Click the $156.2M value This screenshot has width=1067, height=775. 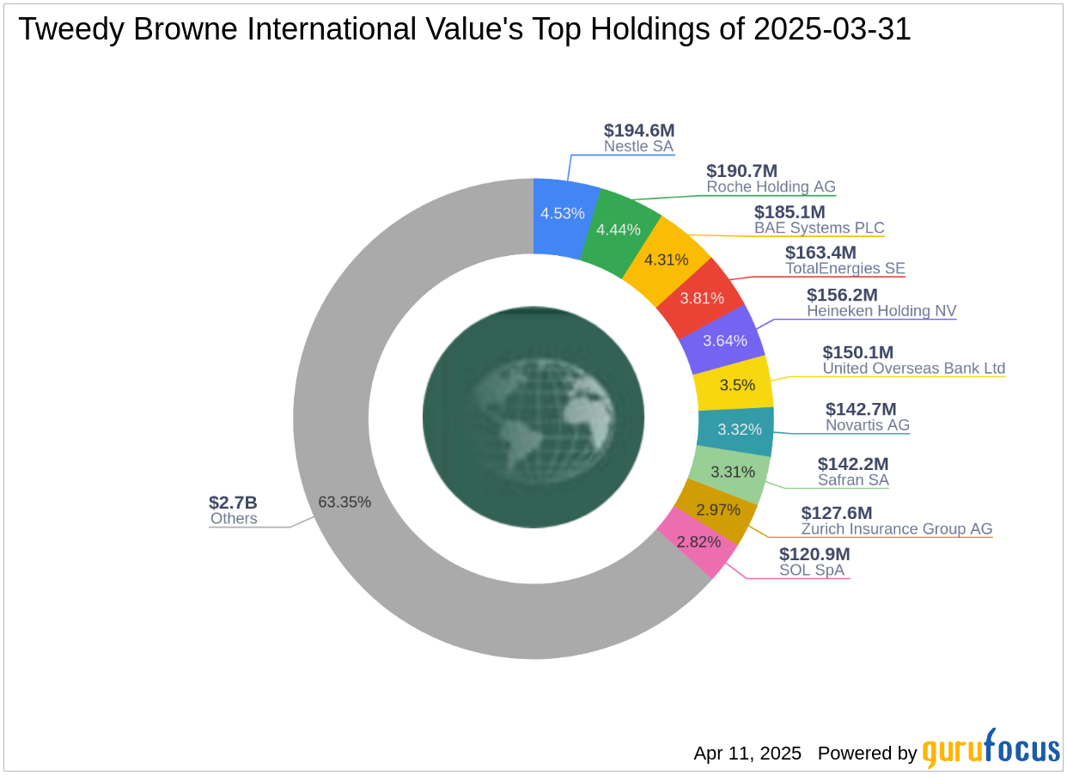click(841, 295)
